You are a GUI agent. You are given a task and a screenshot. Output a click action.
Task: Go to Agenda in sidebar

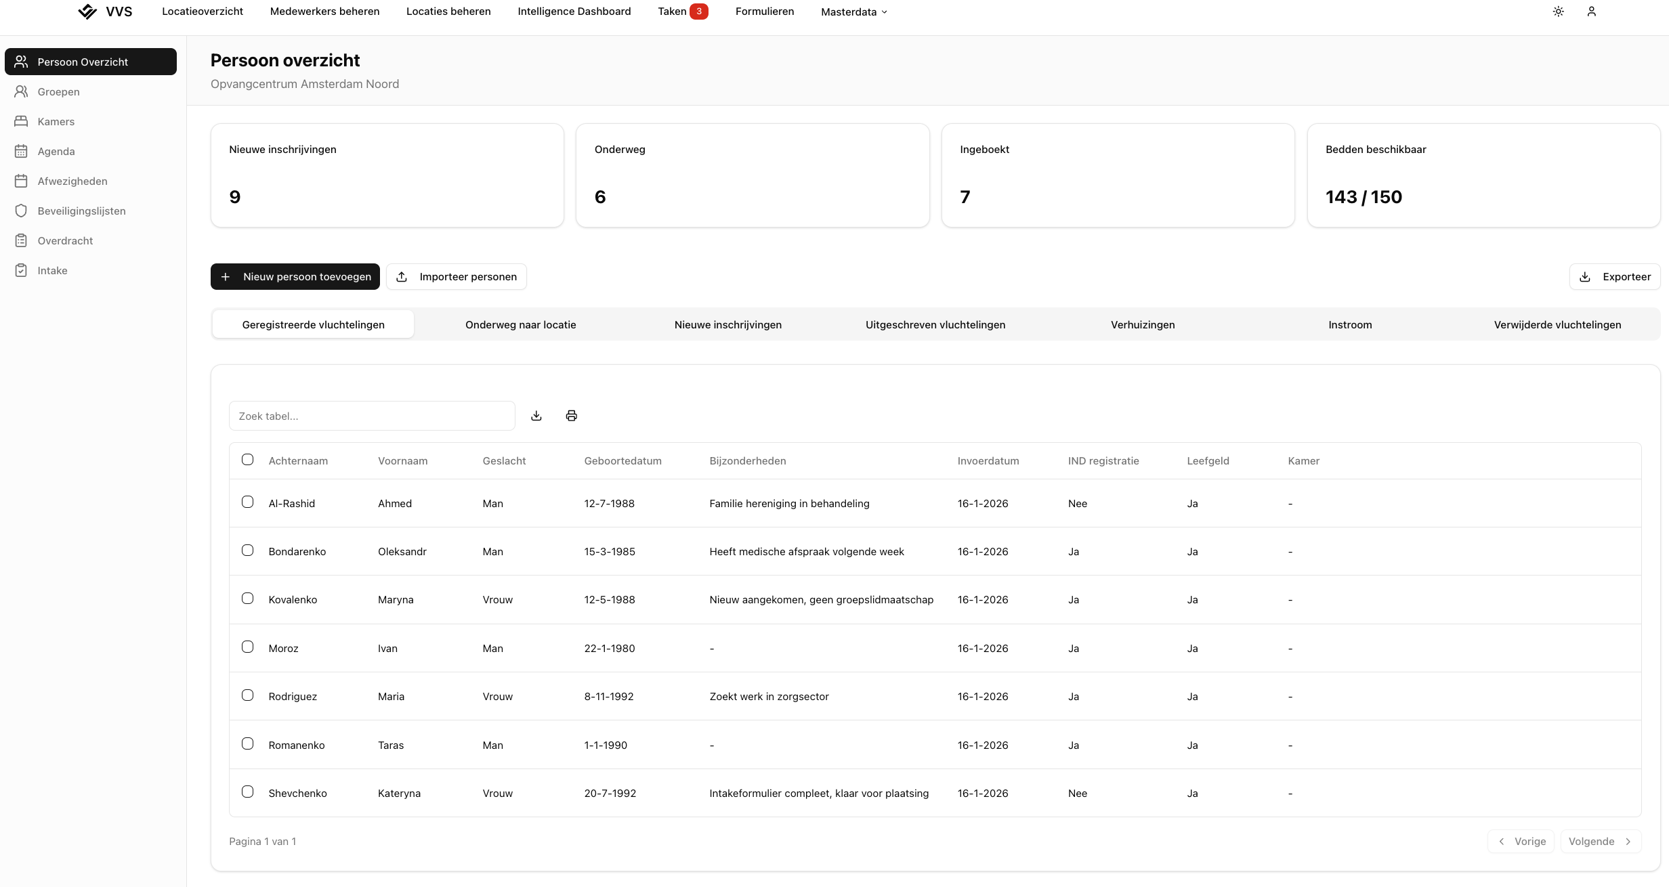[x=56, y=152]
